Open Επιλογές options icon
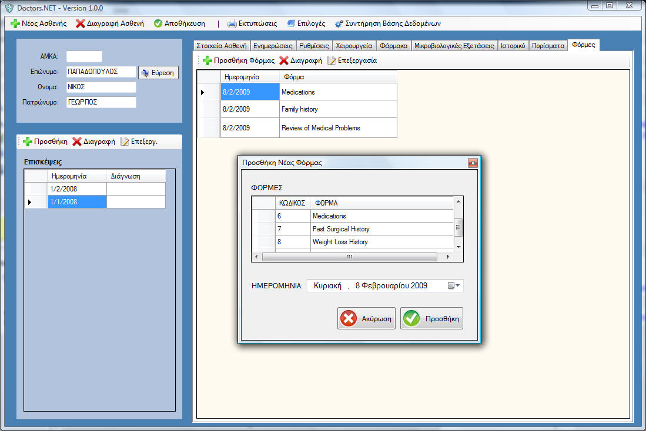Screen dimensions: 646x431 (292, 24)
